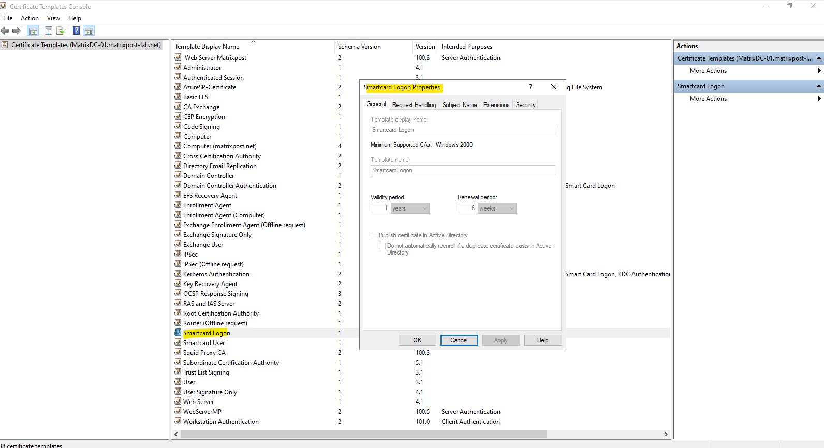Toggle Publish certificate in Active Directory checkbox
The image size is (824, 448).
(x=374, y=235)
